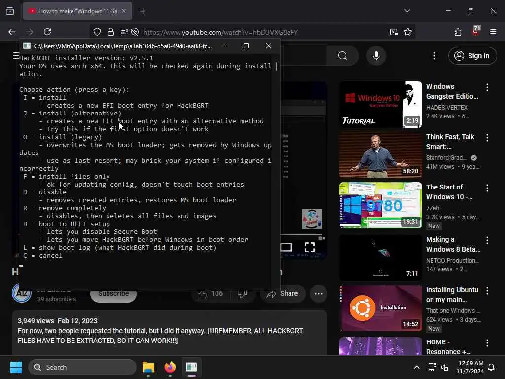Toggle theater mode in the video player

pos(286,247)
